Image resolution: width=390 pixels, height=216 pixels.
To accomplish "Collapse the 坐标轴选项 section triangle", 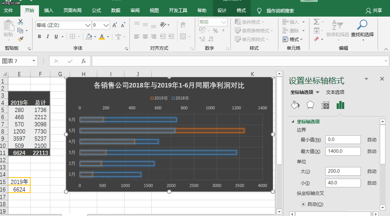I will [x=293, y=121].
